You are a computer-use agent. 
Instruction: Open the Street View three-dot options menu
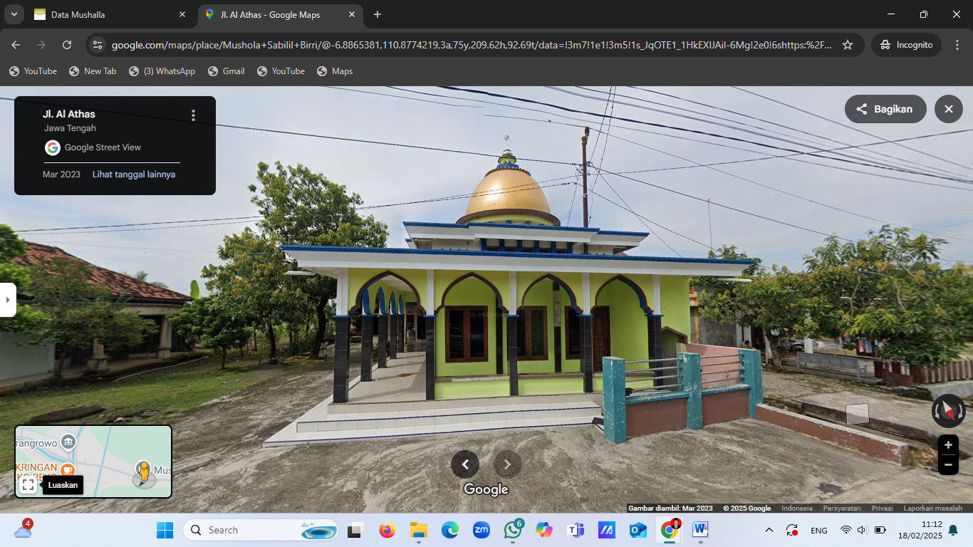point(193,115)
